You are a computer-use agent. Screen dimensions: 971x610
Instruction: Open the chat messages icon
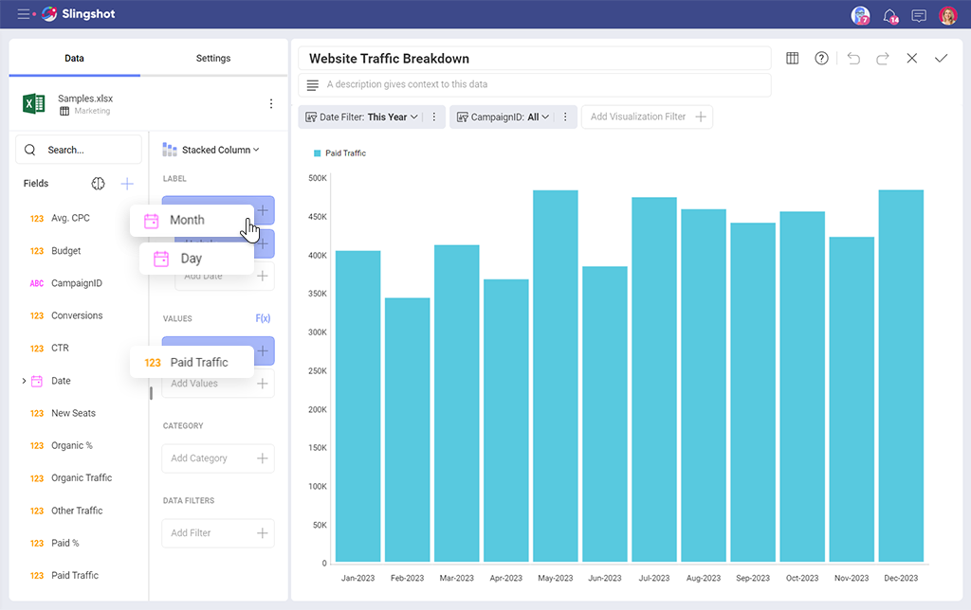click(x=918, y=15)
